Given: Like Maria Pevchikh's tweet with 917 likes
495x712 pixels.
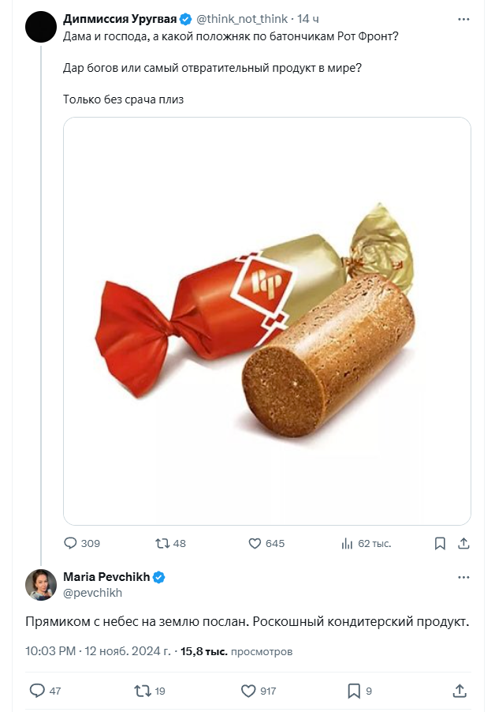Looking at the screenshot, I should coord(248,691).
